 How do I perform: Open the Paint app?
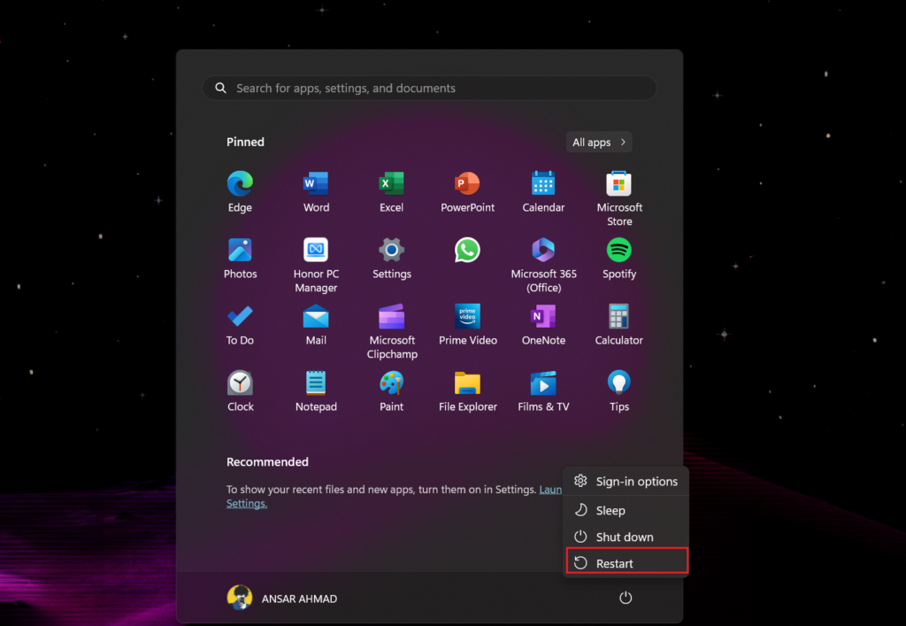click(x=391, y=383)
